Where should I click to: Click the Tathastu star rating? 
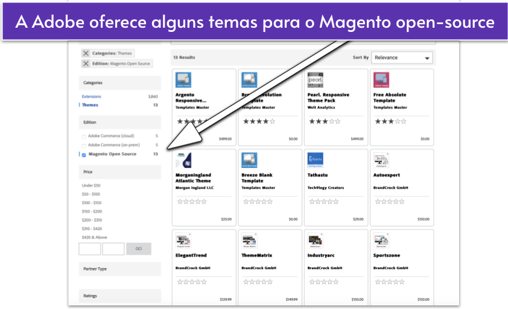(x=323, y=202)
